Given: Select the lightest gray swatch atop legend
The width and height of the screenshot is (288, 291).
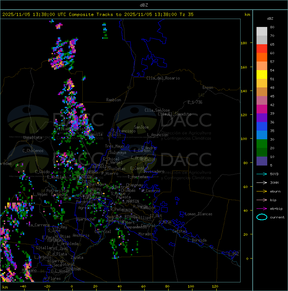Looking at the screenshot, I should click(x=262, y=31).
